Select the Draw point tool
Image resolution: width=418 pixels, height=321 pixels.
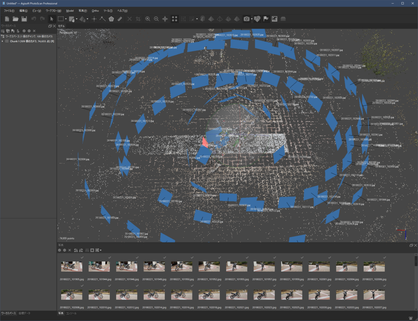(x=94, y=19)
